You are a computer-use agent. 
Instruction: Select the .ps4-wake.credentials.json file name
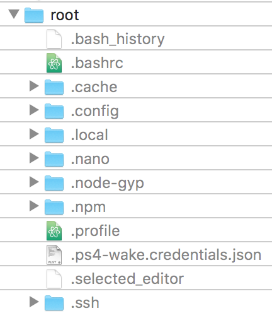point(166,255)
